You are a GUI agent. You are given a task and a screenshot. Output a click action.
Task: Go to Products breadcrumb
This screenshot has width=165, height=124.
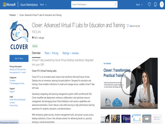(13, 15)
